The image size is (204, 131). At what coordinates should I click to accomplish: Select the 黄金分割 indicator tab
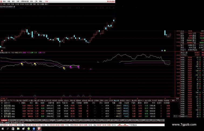(117, 100)
